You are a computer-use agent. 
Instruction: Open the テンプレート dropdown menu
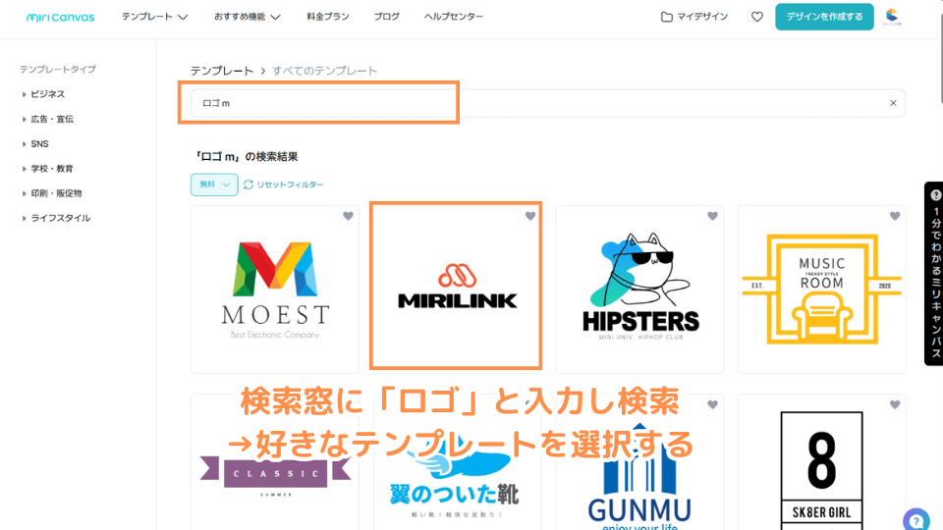point(154,17)
